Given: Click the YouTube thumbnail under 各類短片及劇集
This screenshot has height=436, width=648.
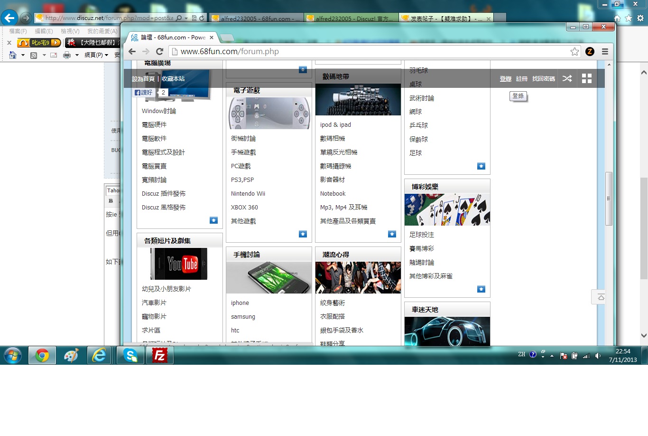Looking at the screenshot, I should point(179,264).
